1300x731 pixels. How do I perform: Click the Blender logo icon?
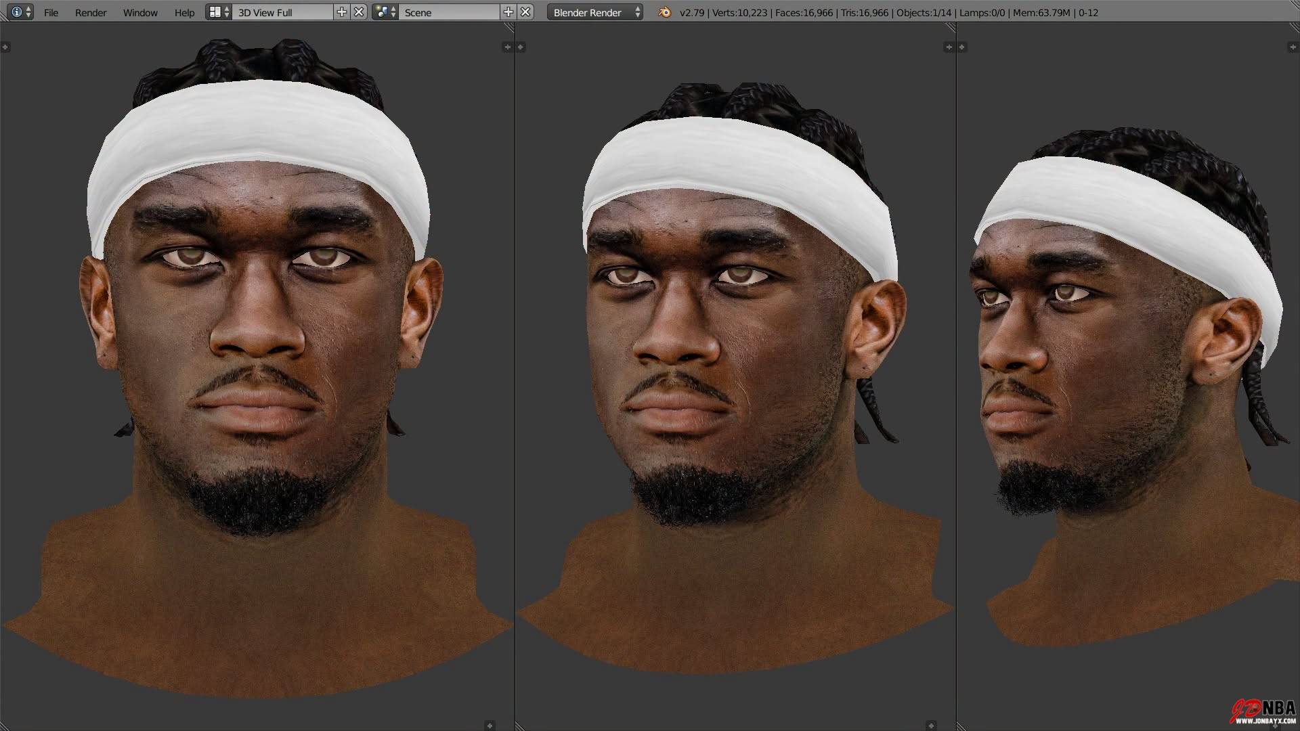pos(665,12)
